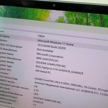
Task: Select the Version row label
Action: (x=3, y=40)
